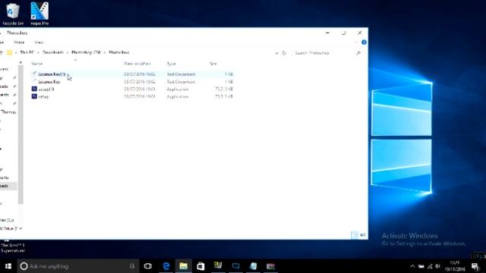Click the Application type cell of setup(1)
Image resolution: width=486 pixels, height=273 pixels.
coord(178,89)
